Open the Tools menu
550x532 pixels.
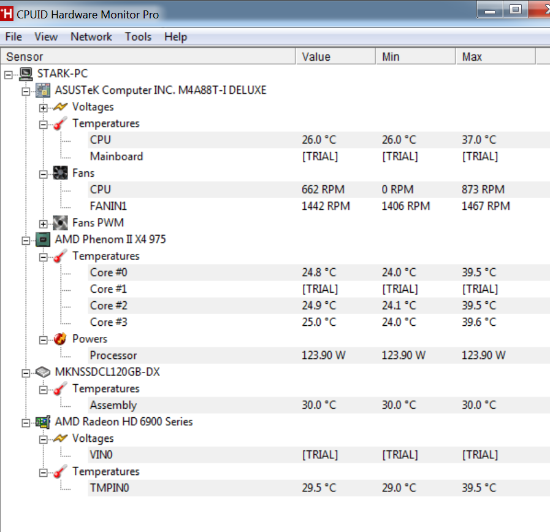tap(138, 37)
